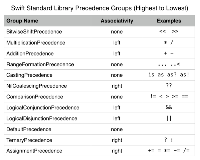Select the BitwiseShiftPrecedence row name
This screenshot has width=200, height=160.
34,32
